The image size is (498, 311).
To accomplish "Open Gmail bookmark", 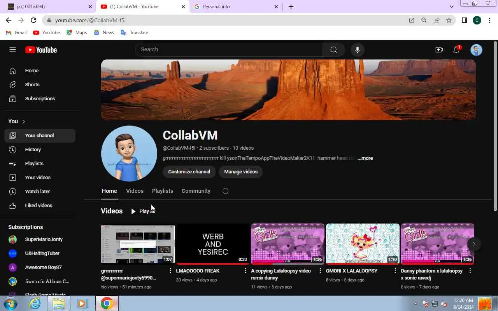I will pos(16,33).
